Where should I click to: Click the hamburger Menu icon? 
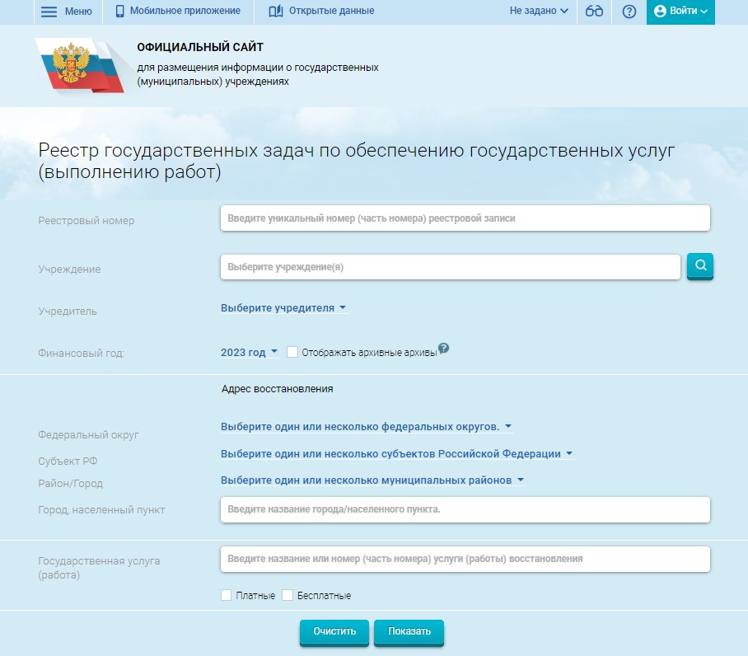click(x=49, y=12)
